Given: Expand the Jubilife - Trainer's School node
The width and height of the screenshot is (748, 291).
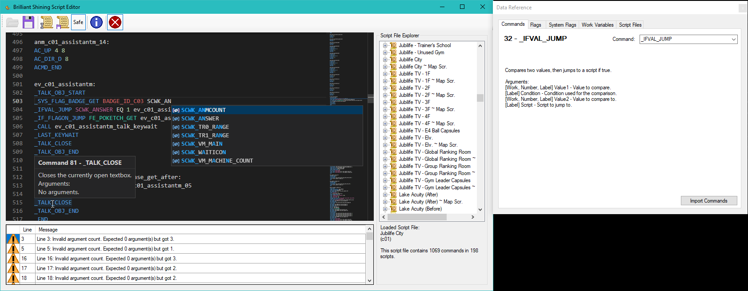Looking at the screenshot, I should [385, 45].
